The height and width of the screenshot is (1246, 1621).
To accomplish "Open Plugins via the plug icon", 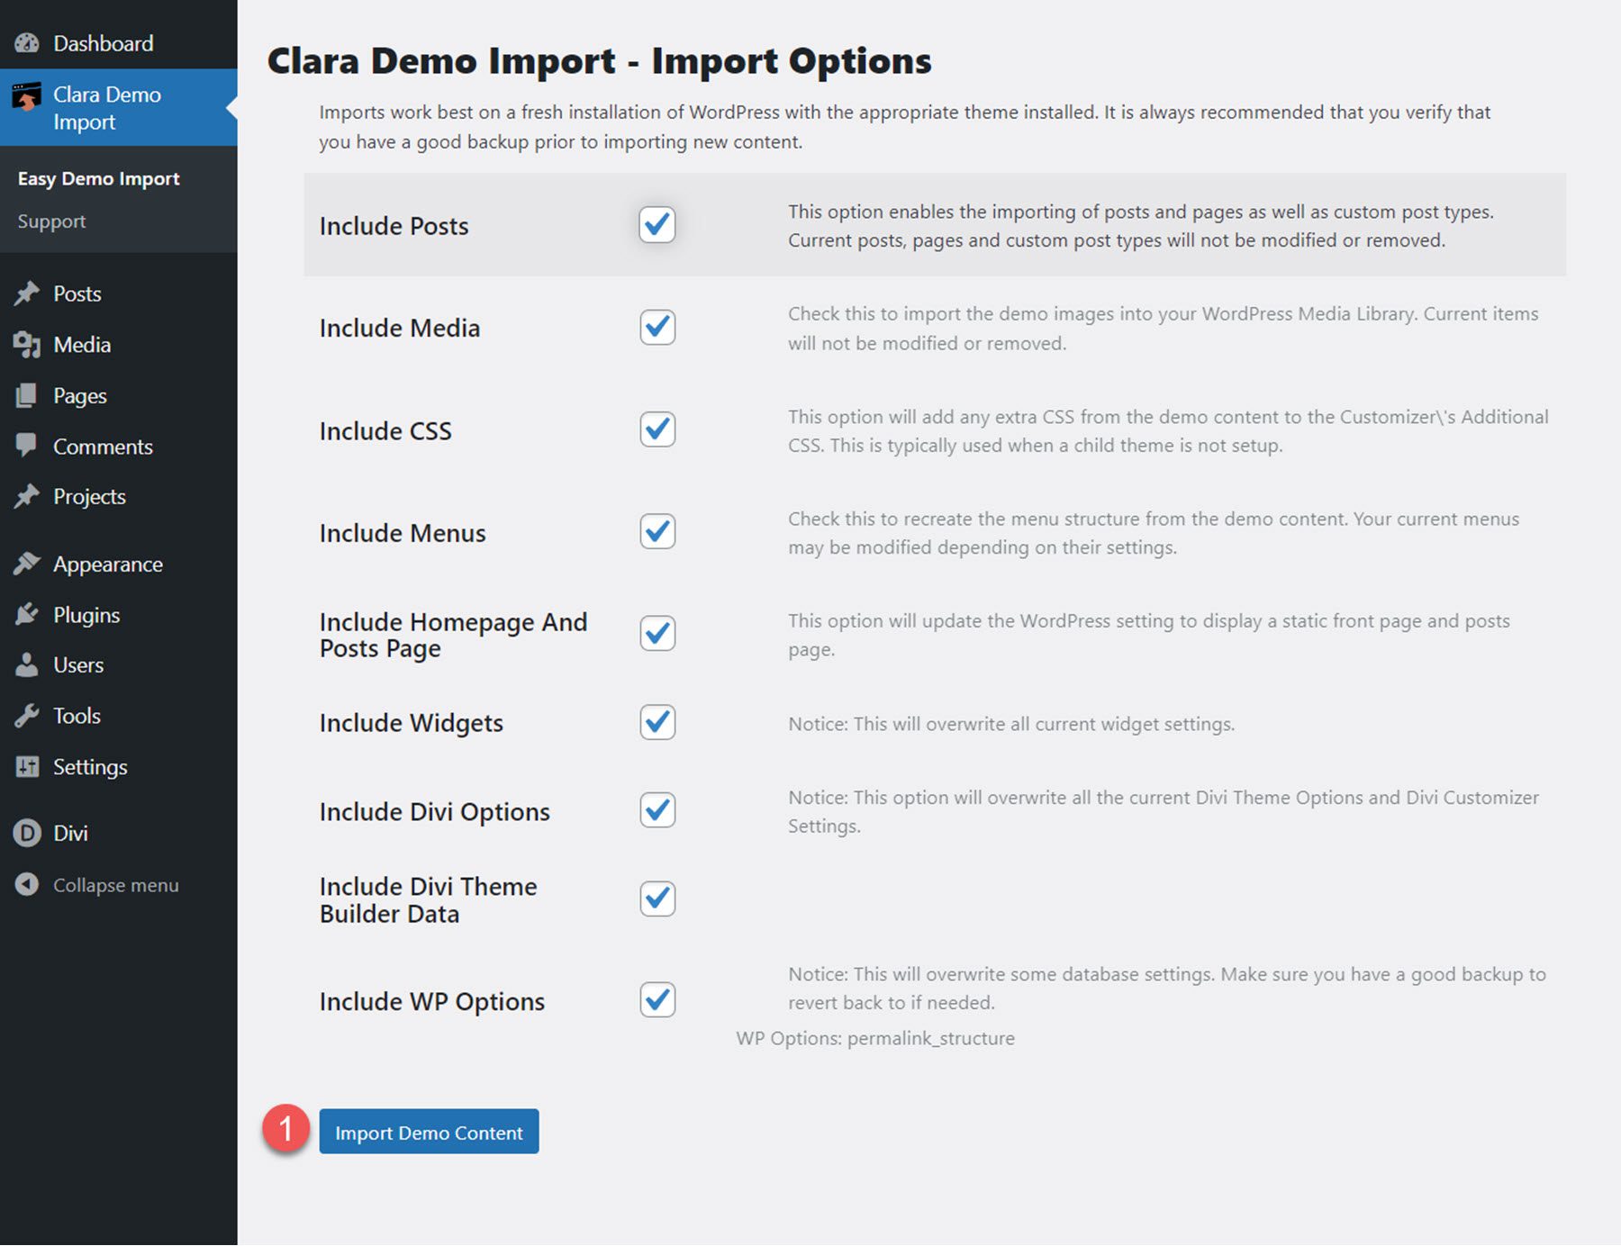I will click(28, 614).
